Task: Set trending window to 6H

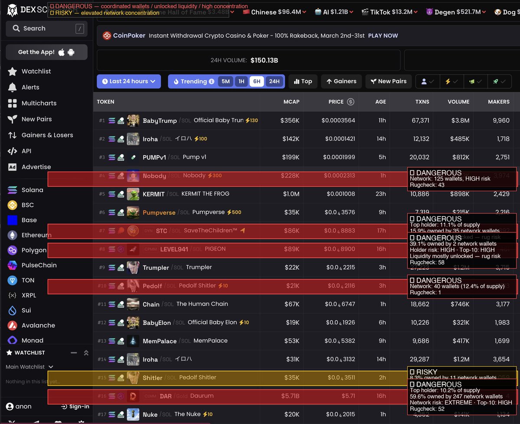Action: coord(257,82)
